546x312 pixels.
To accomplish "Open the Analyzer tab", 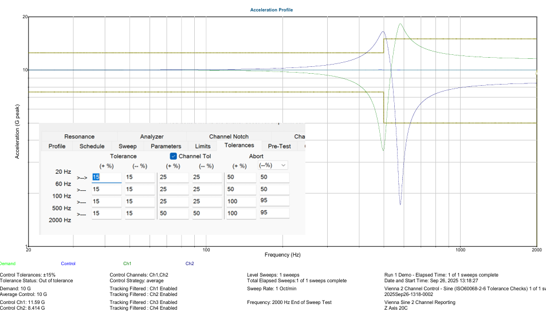I will 152,137.
